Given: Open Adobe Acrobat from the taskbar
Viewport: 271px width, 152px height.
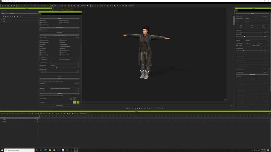Looking at the screenshot, I should pos(63,150).
